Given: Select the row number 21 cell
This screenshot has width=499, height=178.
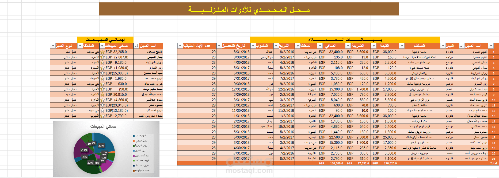Looking at the screenshot, I should coord(493,159).
